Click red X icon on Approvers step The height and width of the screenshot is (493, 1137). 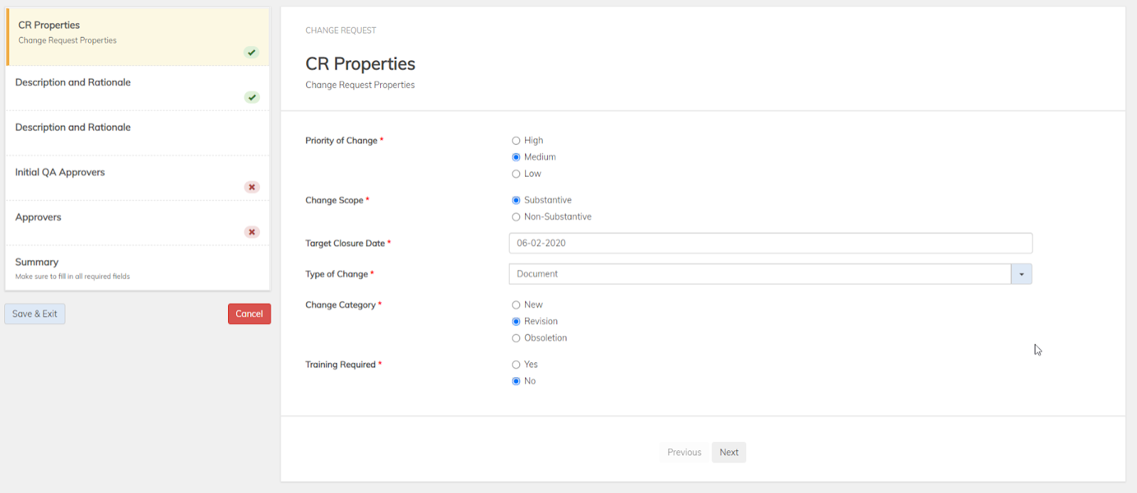252,232
